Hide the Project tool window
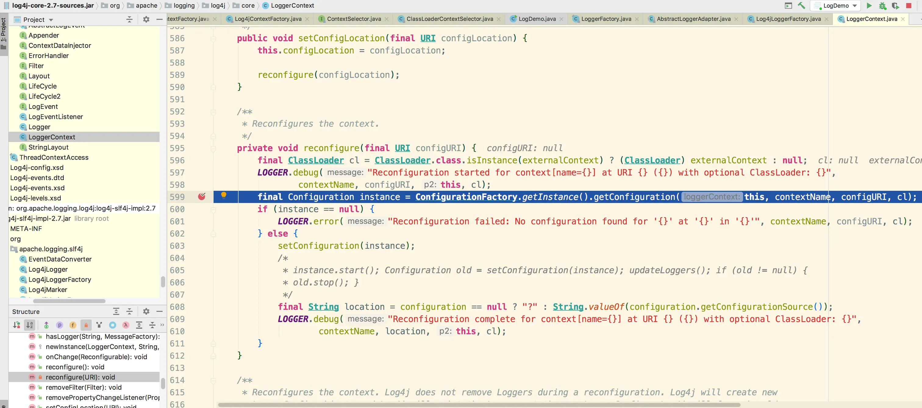922x408 pixels. (159, 19)
